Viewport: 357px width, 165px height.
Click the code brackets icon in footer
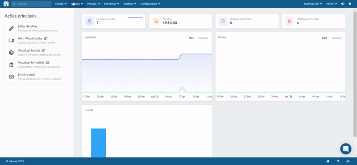click(x=348, y=161)
